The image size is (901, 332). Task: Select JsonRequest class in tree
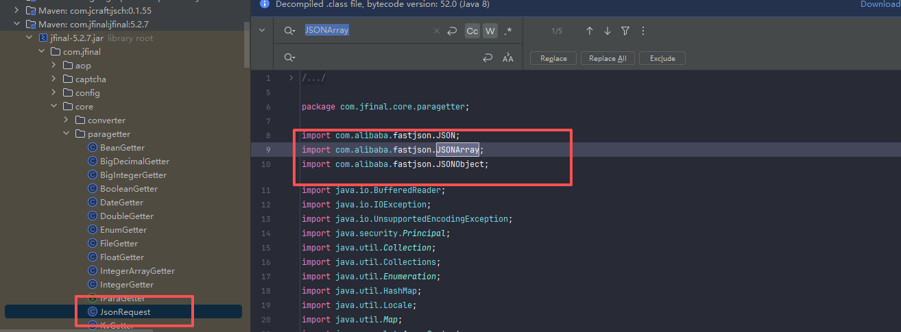[123, 311]
